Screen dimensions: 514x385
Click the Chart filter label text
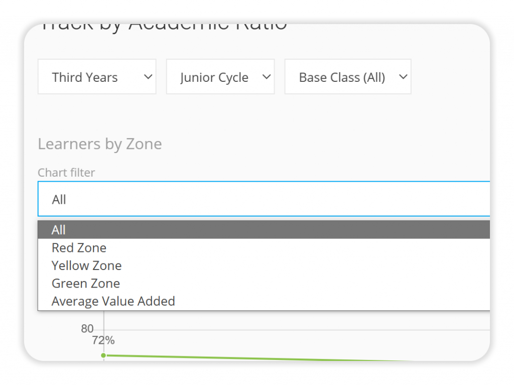click(x=66, y=172)
